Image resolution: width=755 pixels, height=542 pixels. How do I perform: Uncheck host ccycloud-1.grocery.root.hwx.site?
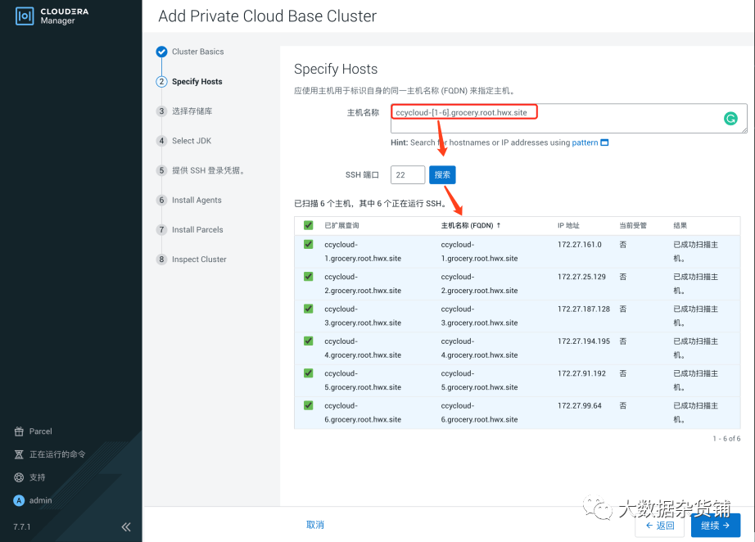309,245
